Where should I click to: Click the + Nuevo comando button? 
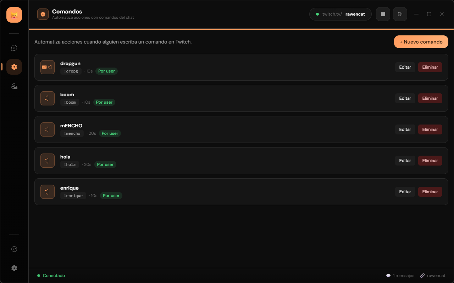point(421,42)
